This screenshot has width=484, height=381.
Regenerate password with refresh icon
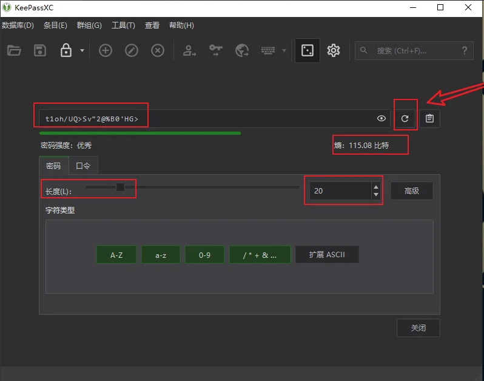(x=405, y=118)
